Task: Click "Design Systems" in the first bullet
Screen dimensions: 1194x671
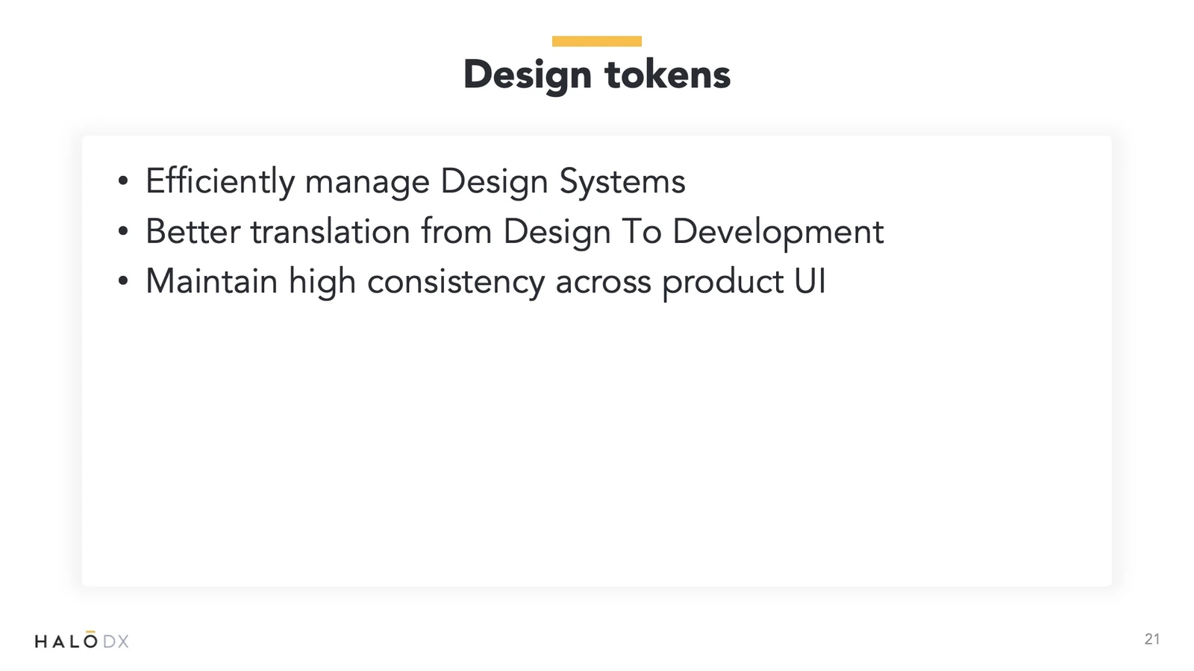Action: (x=563, y=182)
